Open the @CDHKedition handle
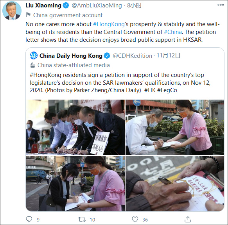Image resolution: width=228 pixels, height=225 pixels. pos(132,56)
